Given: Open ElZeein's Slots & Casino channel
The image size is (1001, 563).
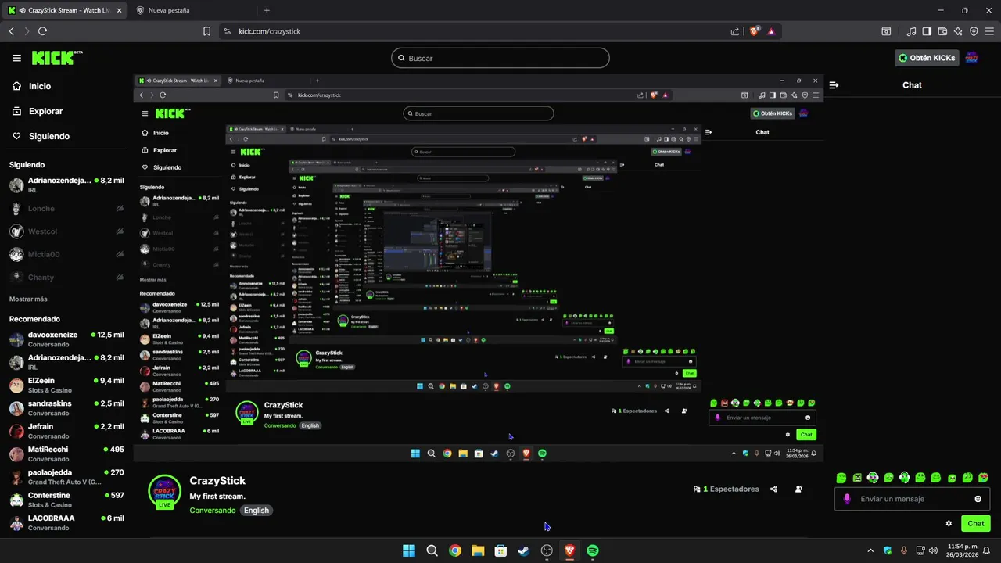Looking at the screenshot, I should (66, 385).
